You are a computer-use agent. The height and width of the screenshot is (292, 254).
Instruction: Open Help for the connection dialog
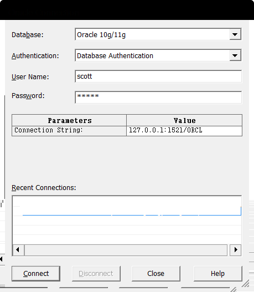(217, 274)
